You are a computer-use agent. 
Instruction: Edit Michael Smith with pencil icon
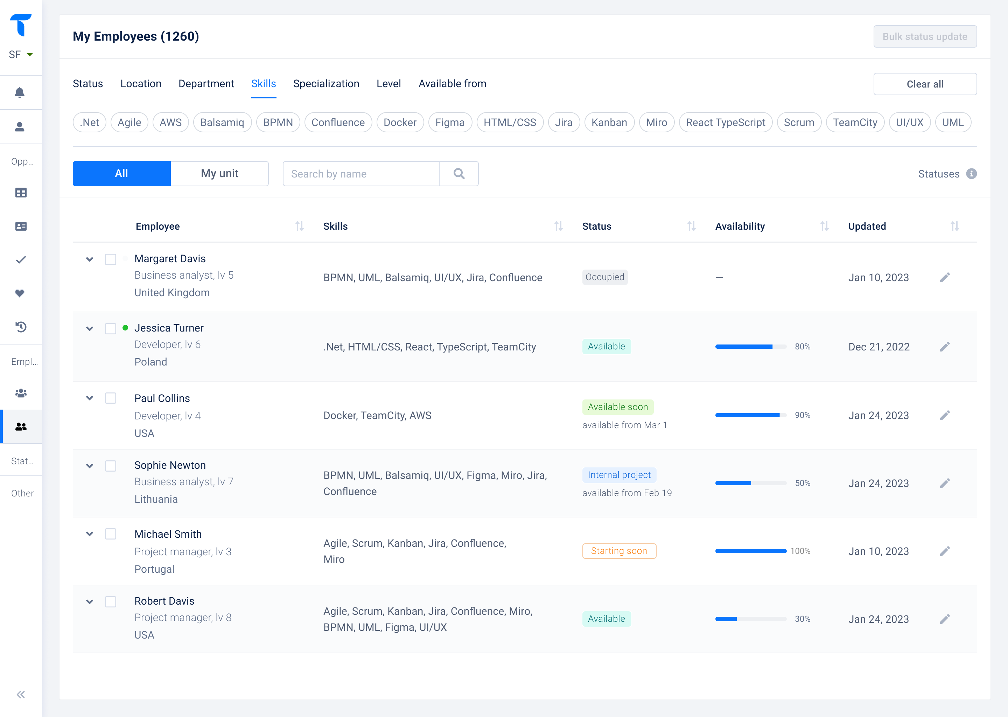pyautogui.click(x=944, y=551)
